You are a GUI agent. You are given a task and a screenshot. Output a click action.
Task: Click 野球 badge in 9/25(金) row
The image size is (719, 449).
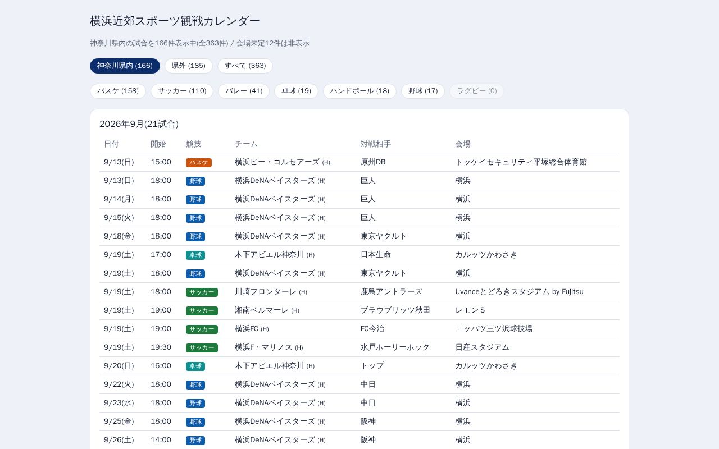195,422
